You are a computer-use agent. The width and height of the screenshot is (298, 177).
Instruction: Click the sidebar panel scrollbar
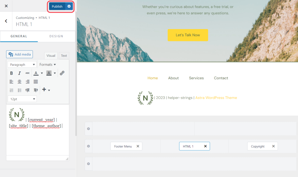[76, 74]
